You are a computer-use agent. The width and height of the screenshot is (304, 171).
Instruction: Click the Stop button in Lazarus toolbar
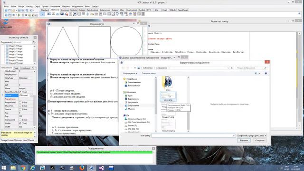(x=26, y=15)
